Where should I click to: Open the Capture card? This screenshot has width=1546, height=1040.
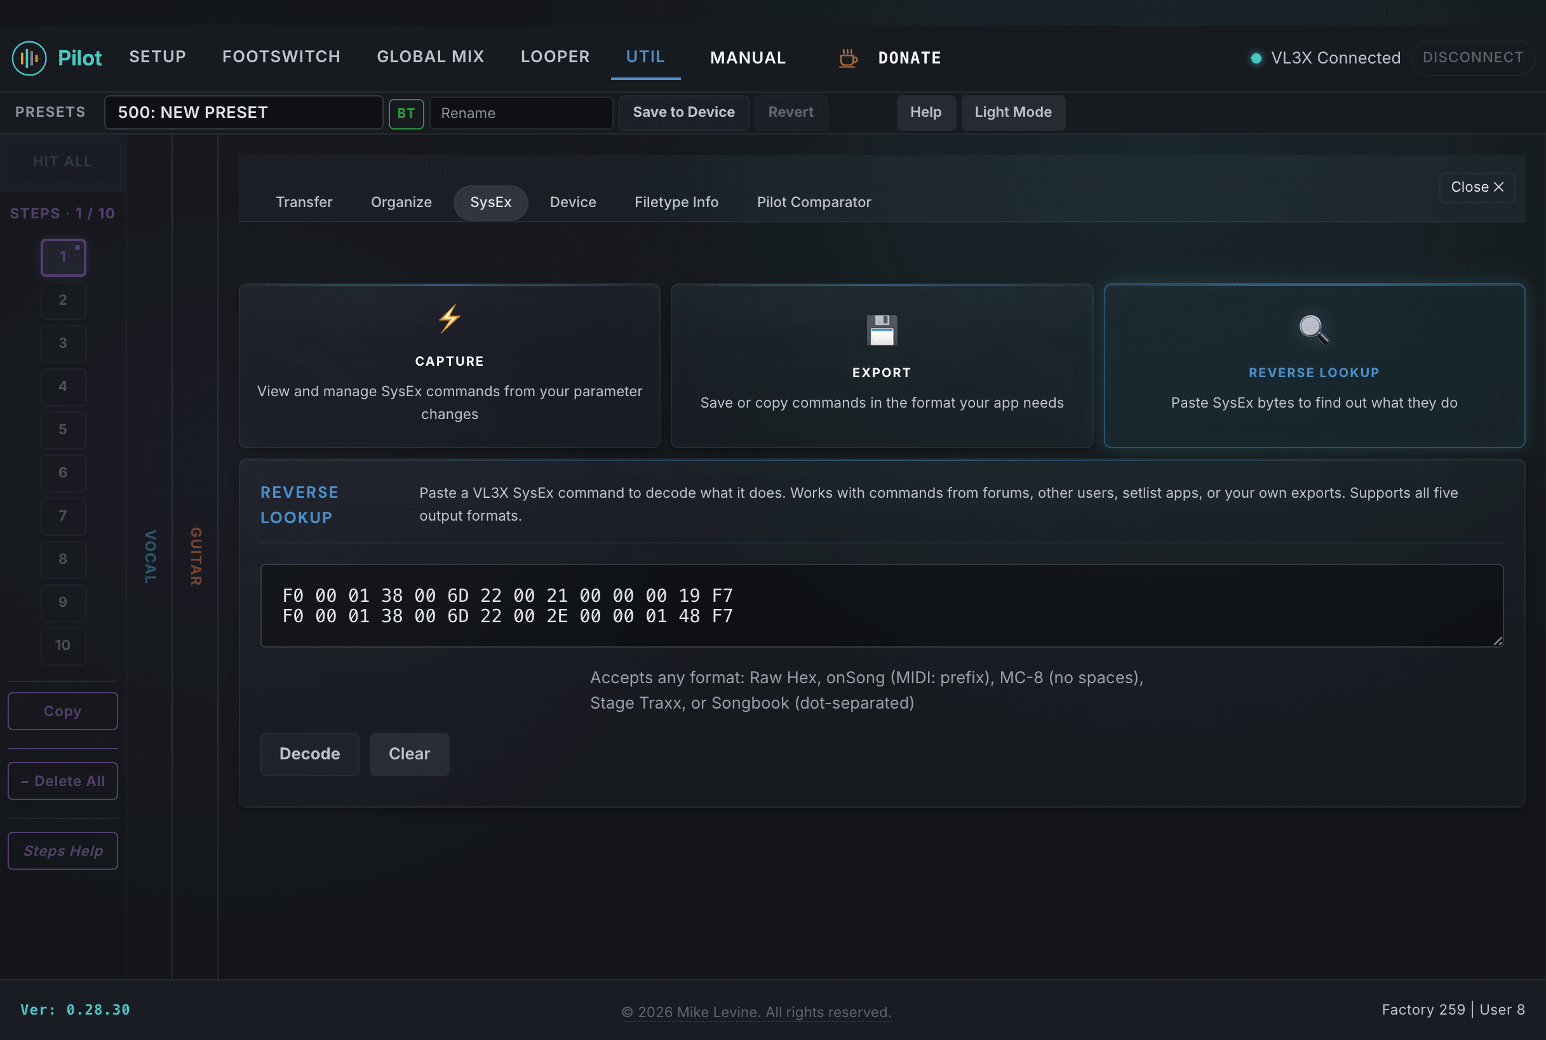pyautogui.click(x=450, y=366)
